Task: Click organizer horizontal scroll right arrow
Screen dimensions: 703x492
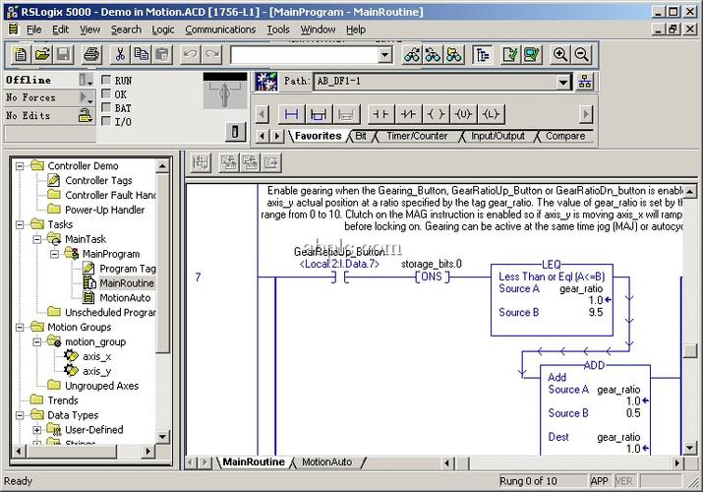Action: click(x=147, y=451)
